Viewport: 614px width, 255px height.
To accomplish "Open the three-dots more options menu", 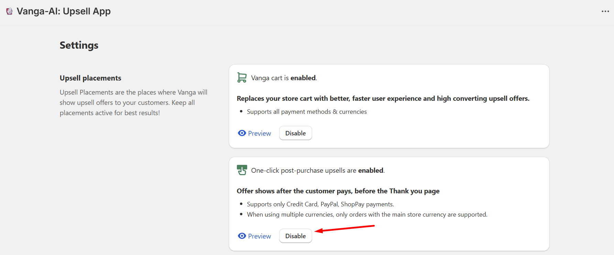I will pos(605,11).
